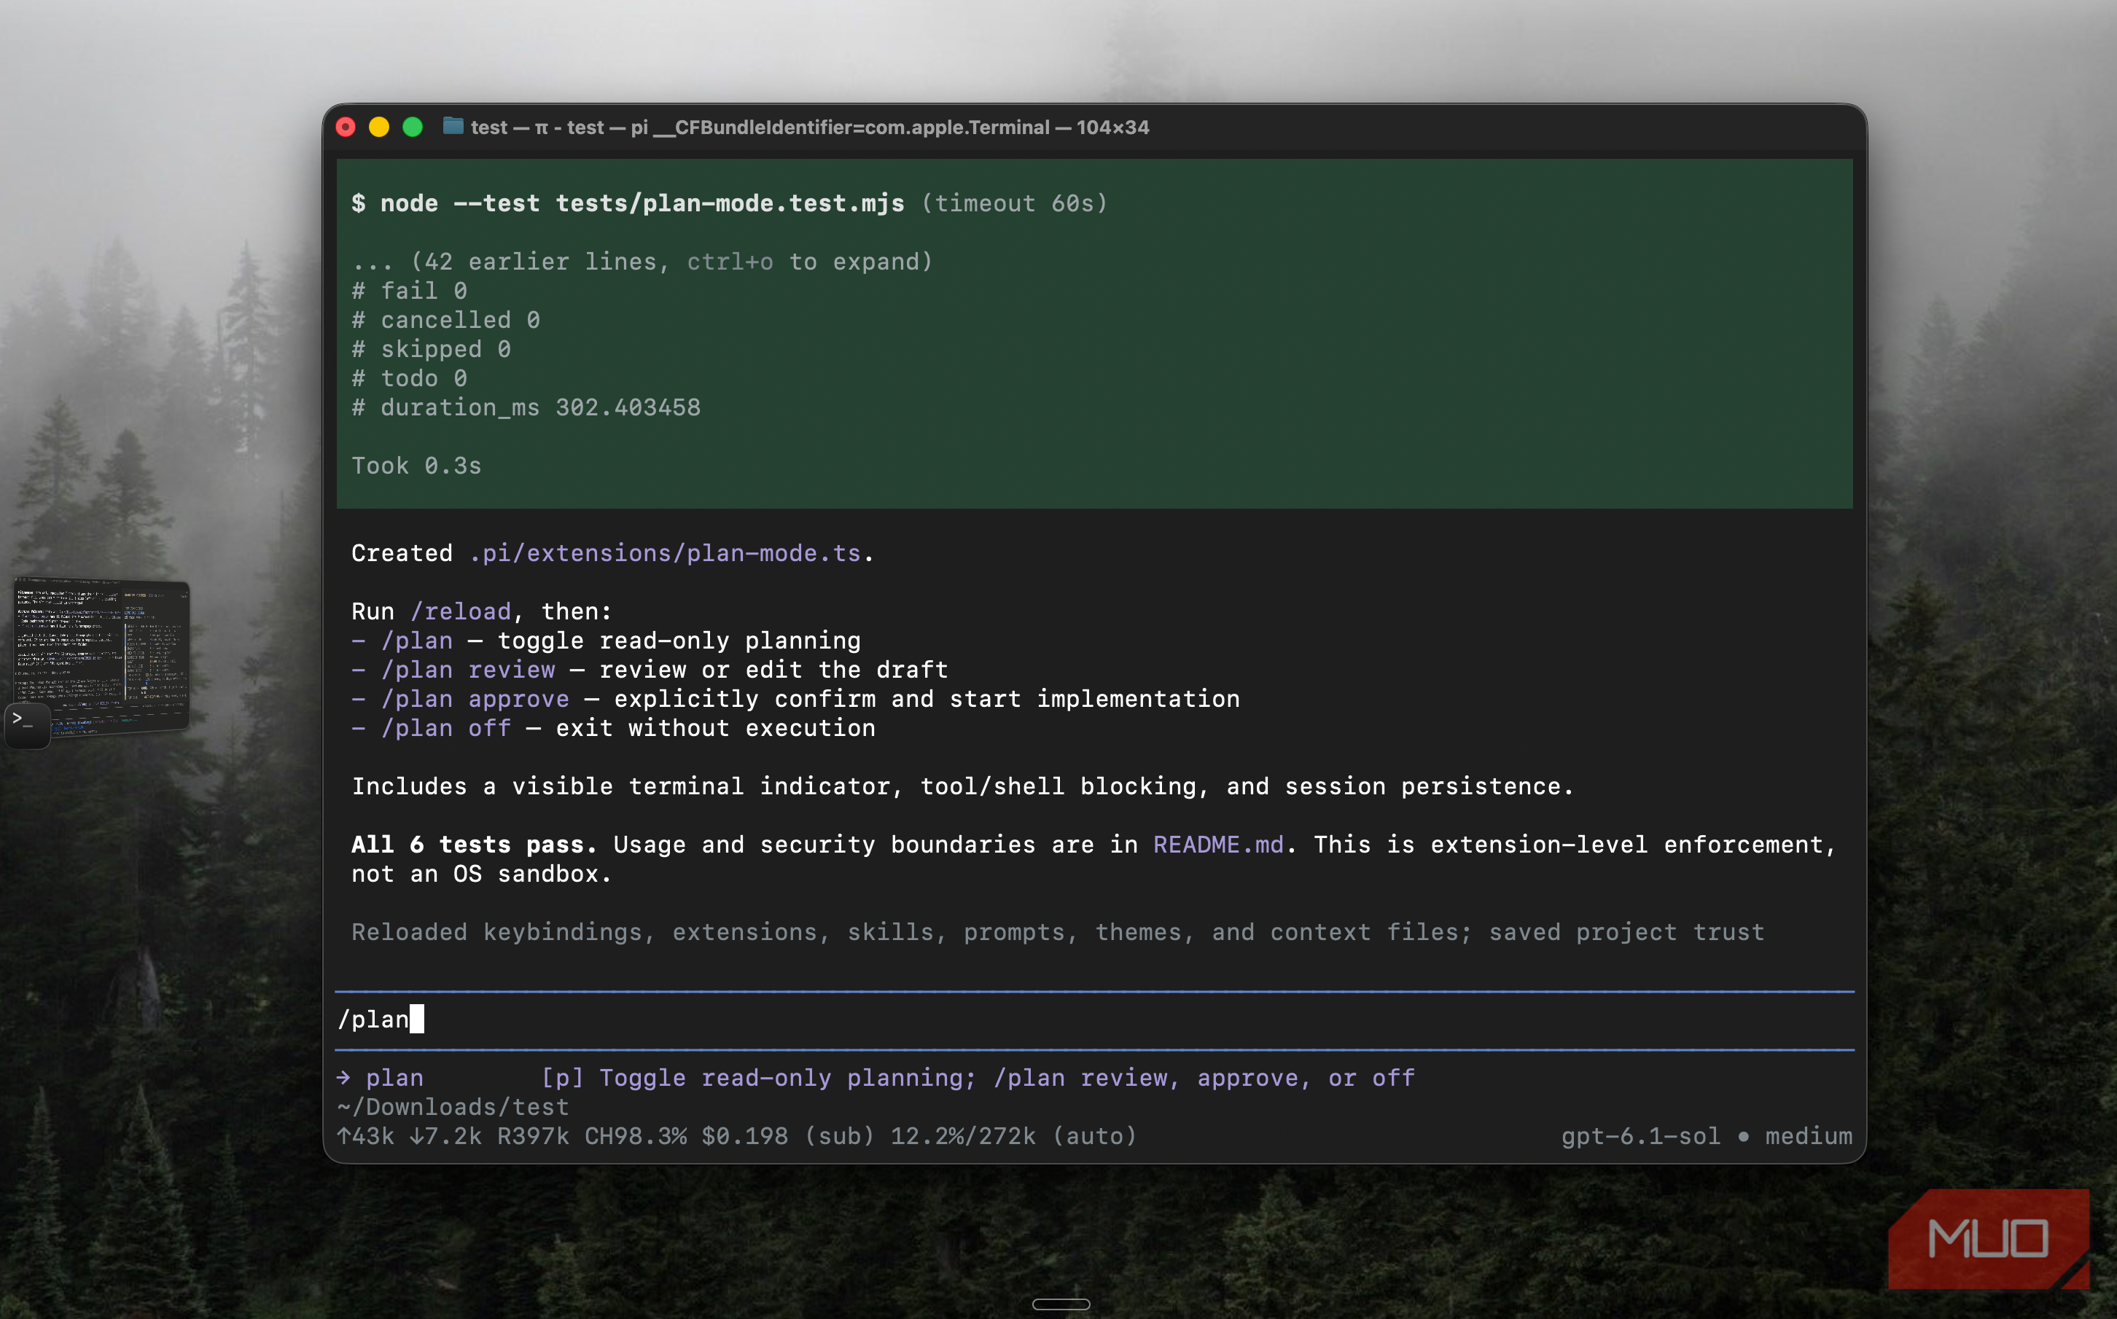2117x1319 pixels.
Task: Click the .pi/extensions/plan-mode.ts file link
Action: pos(665,553)
